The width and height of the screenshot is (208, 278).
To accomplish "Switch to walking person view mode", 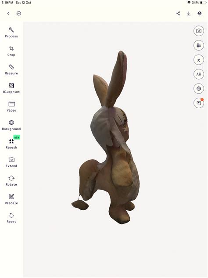I will click(x=199, y=60).
